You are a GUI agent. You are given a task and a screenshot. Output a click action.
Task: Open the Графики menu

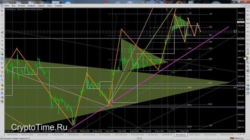[x=31, y=6]
